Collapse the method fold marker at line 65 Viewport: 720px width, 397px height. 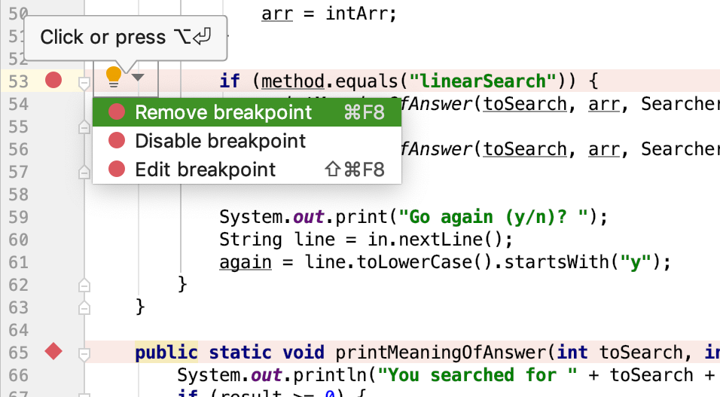[84, 354]
